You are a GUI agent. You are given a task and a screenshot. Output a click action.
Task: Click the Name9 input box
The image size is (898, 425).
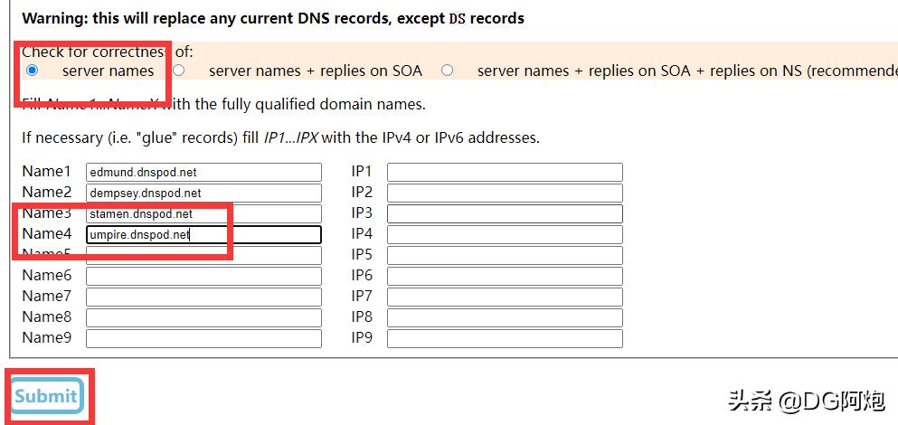[203, 338]
